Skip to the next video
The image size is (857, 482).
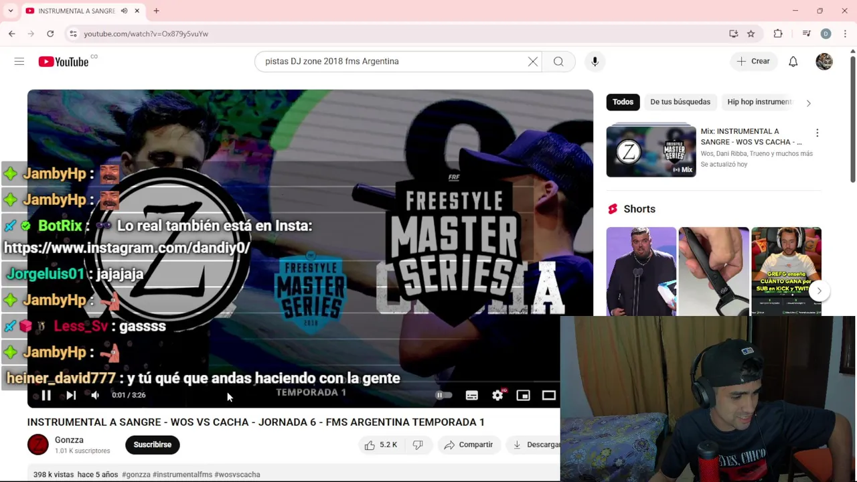point(71,395)
